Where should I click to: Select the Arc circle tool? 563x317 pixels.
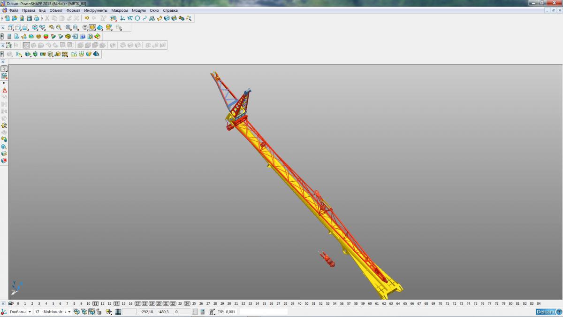(137, 18)
